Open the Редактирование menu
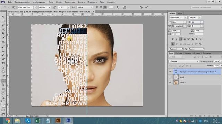The image size is (222, 124). tap(22, 2)
